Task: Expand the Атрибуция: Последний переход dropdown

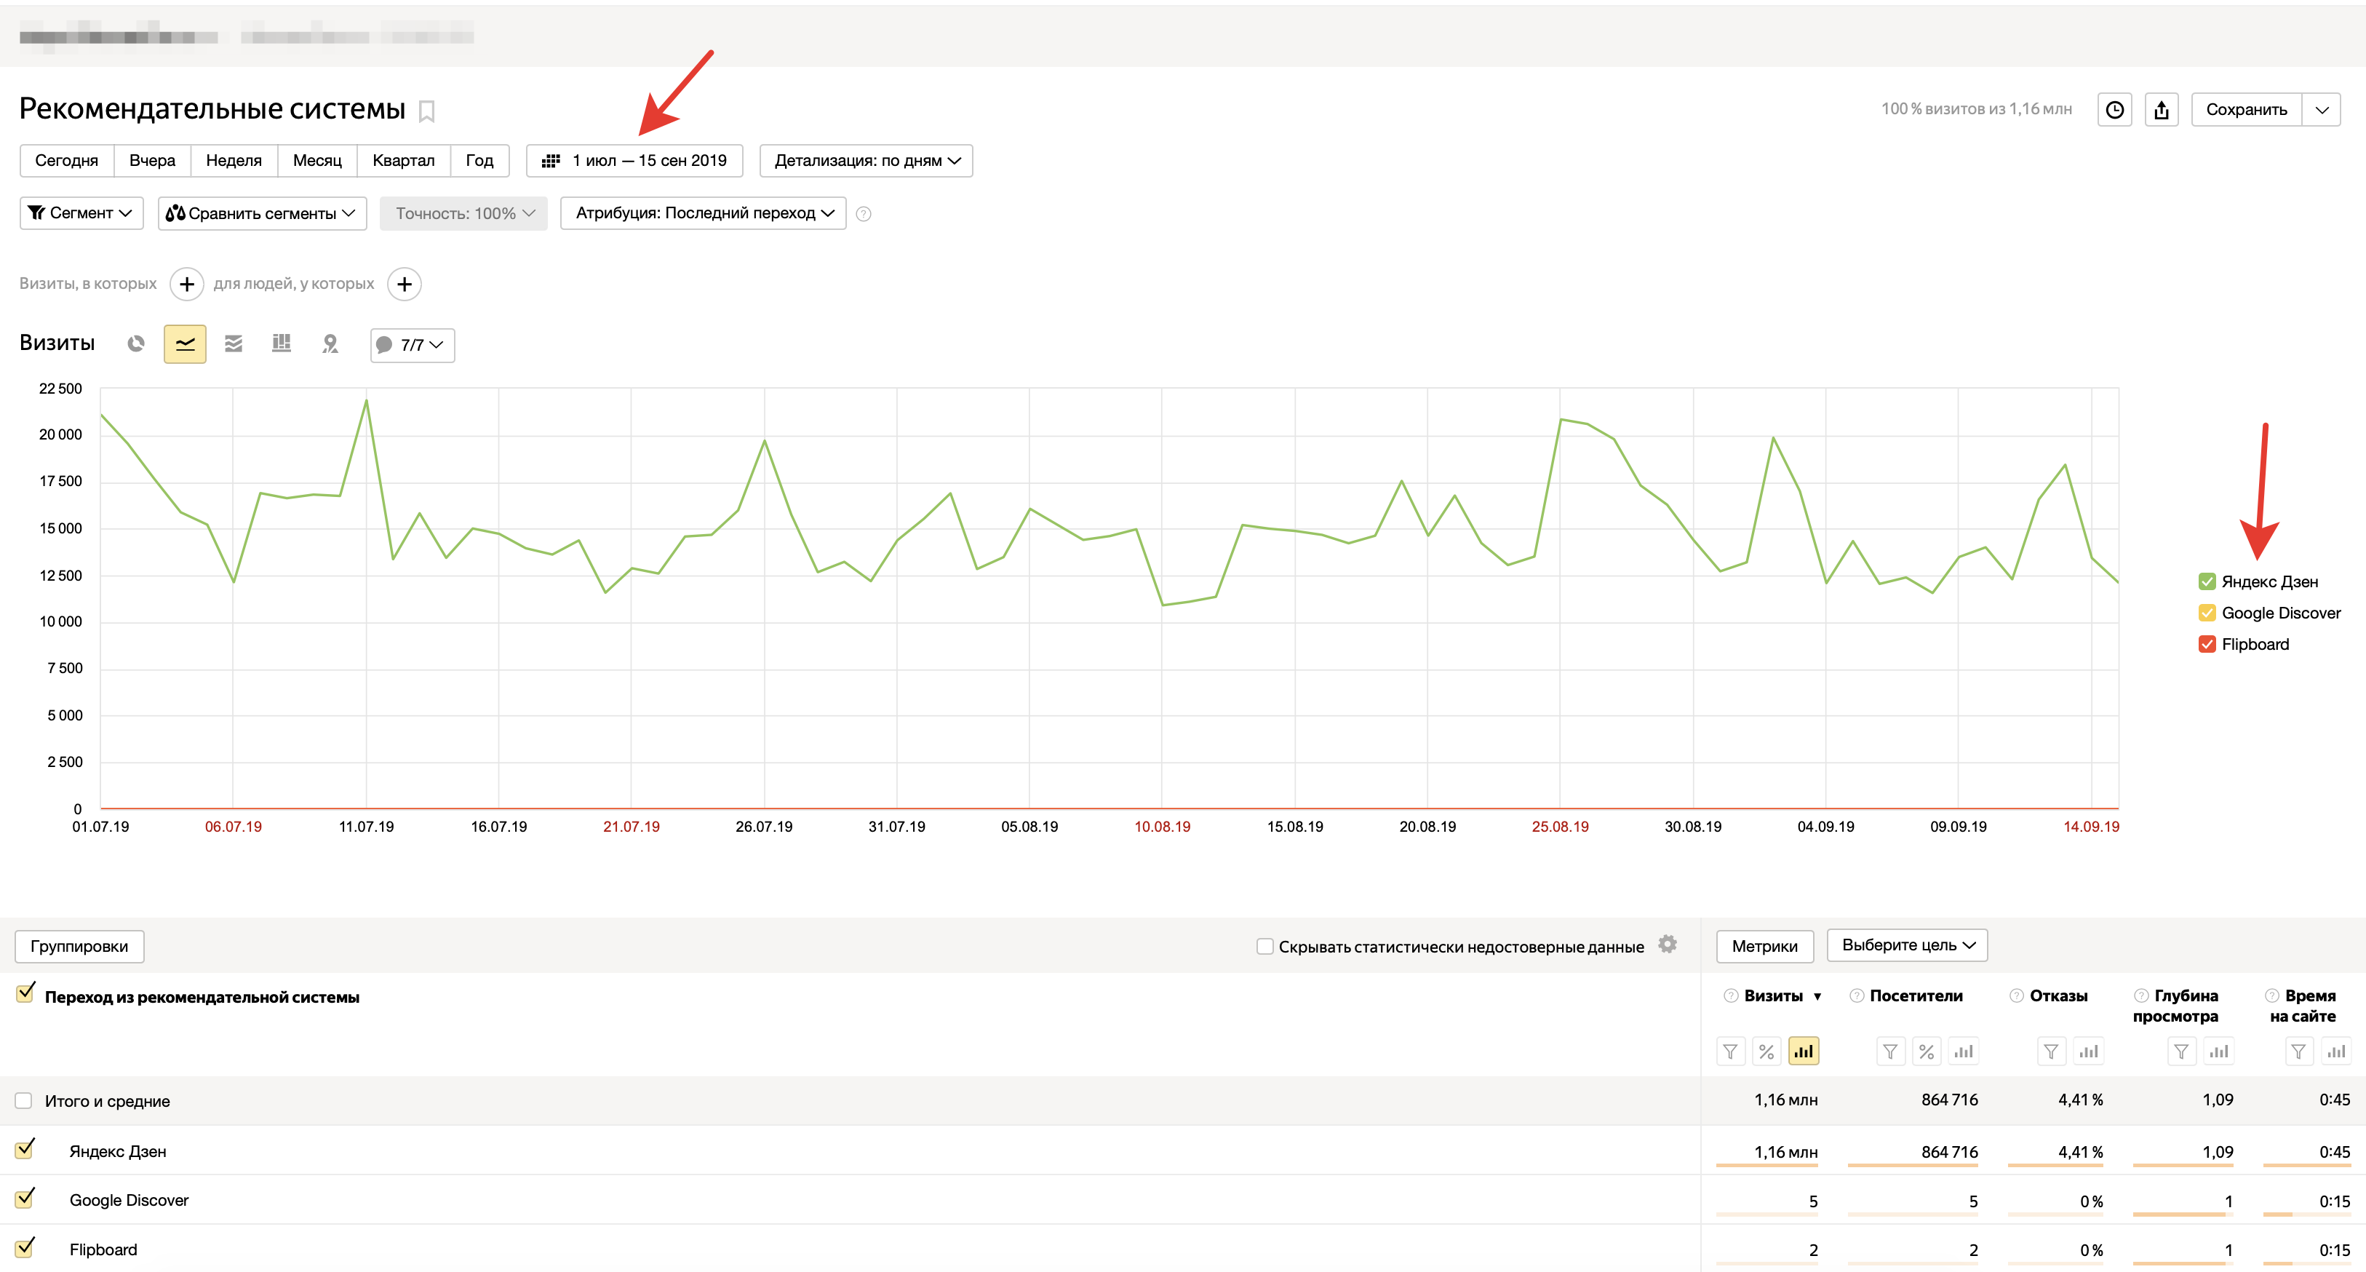Action: (x=703, y=213)
